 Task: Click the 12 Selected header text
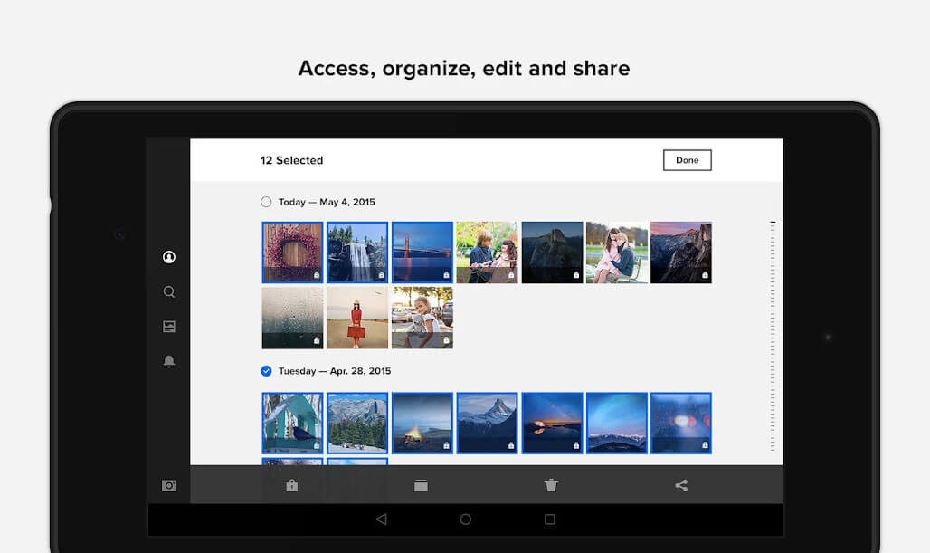tap(292, 160)
